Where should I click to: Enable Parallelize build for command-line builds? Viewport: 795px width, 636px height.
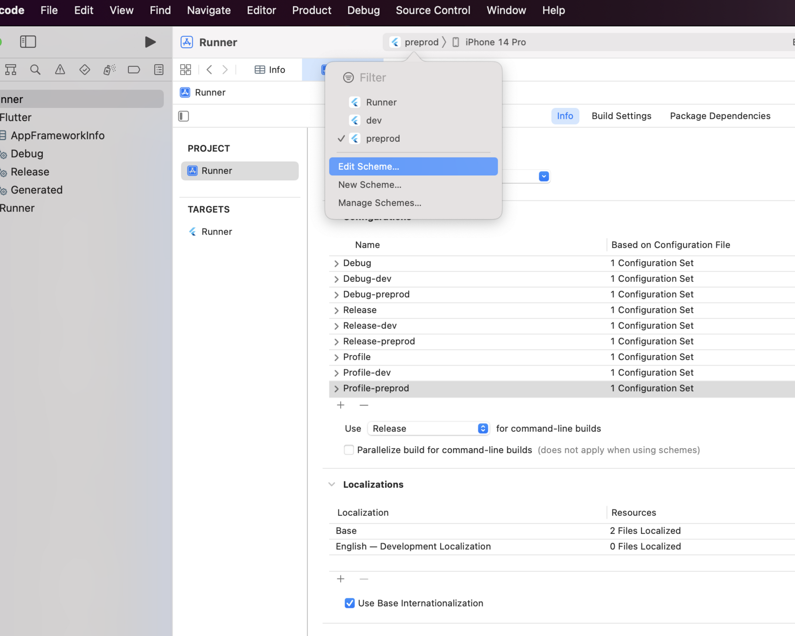[x=349, y=450]
